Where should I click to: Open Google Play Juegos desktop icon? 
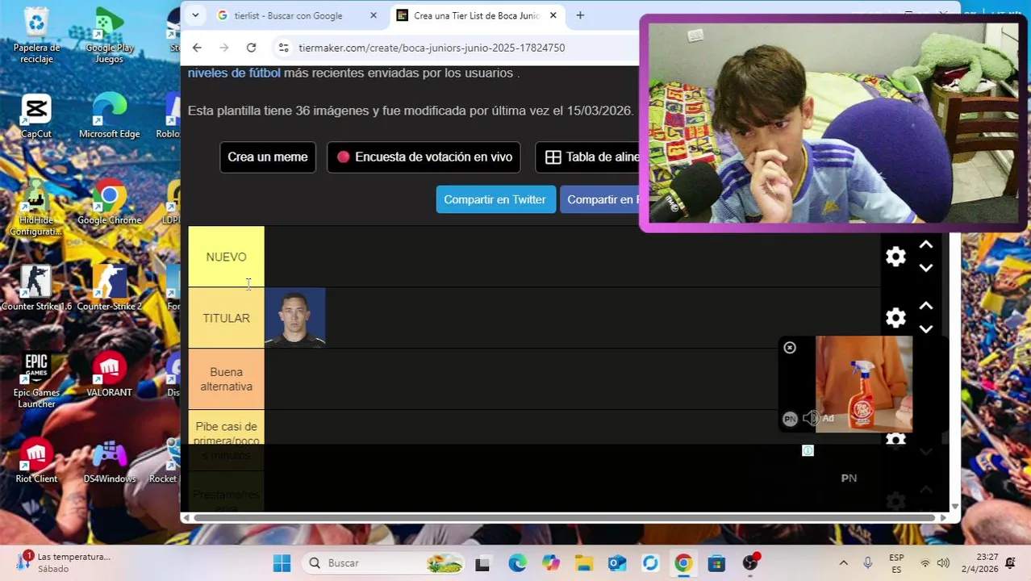[x=110, y=36]
